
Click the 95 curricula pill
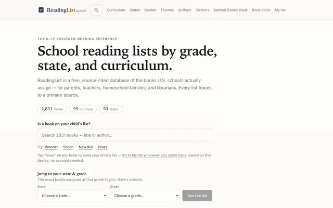(83, 109)
